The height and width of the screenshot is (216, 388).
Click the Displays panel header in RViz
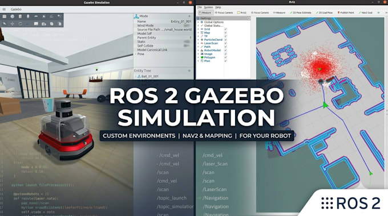224,18
